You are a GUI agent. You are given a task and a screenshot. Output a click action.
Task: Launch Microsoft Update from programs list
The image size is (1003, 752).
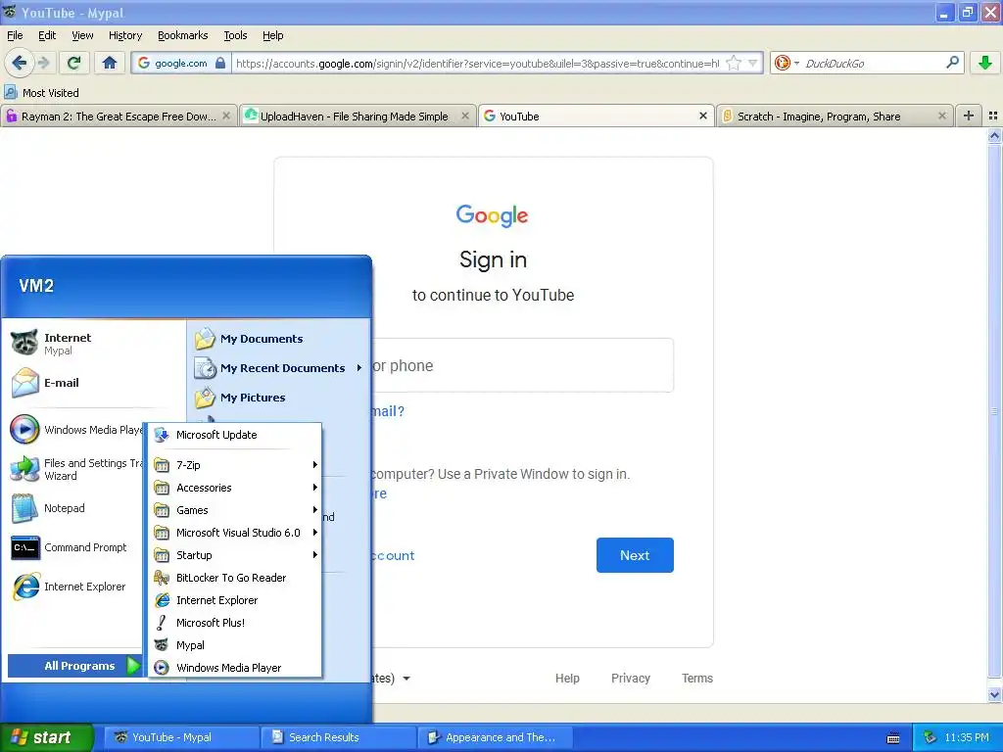(235, 435)
